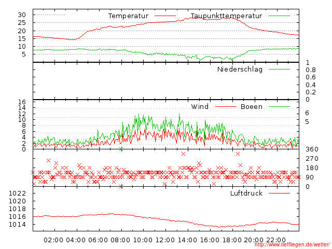Click the 0.4 precipitation axis value

click(x=311, y=85)
